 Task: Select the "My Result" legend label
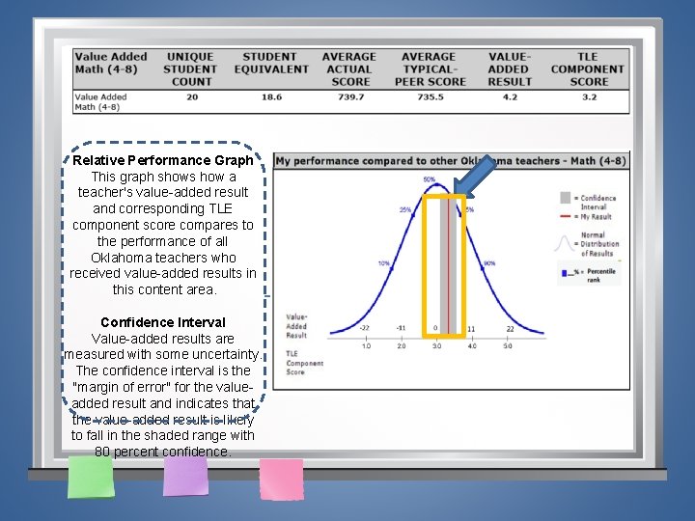click(596, 217)
